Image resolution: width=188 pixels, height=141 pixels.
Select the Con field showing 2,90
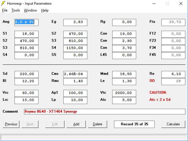coord(124,41)
